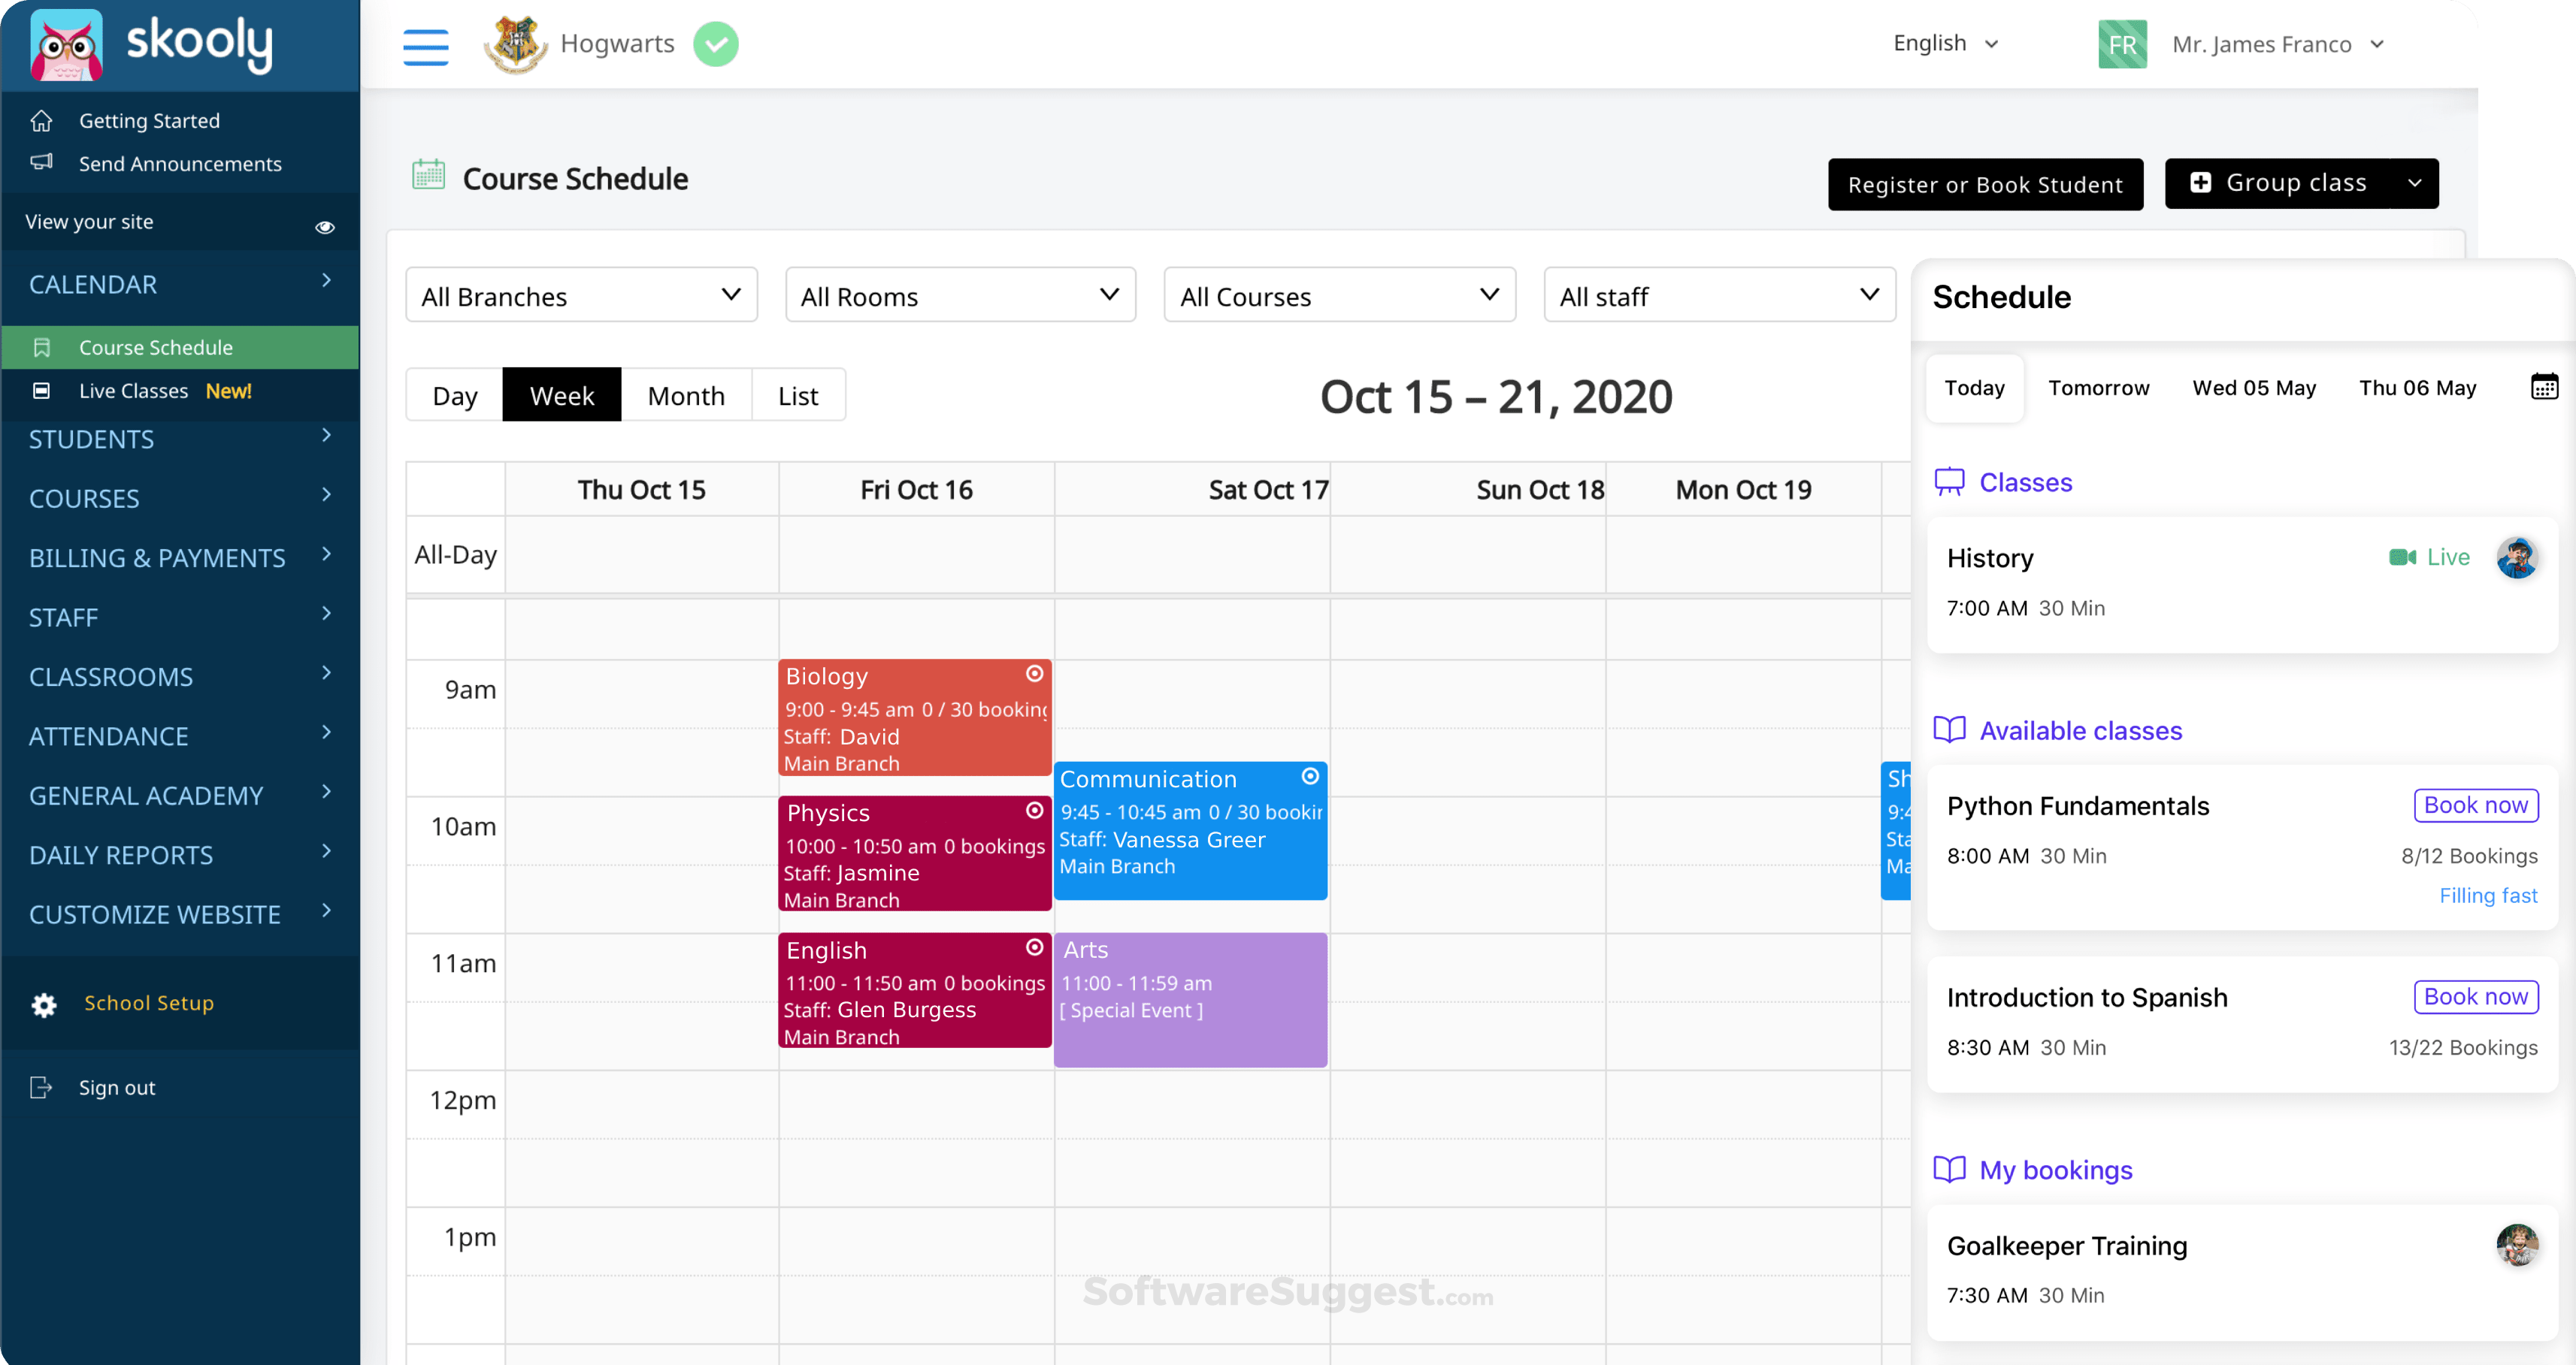The image size is (2576, 1365).
Task: Click the Live video icon on History class
Action: click(2402, 557)
